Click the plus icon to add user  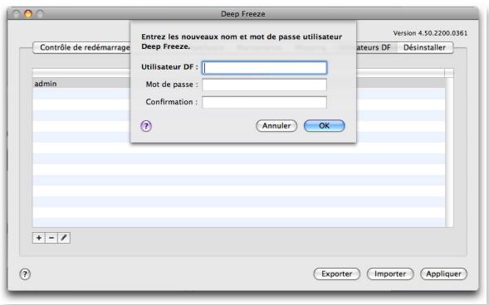[39, 238]
